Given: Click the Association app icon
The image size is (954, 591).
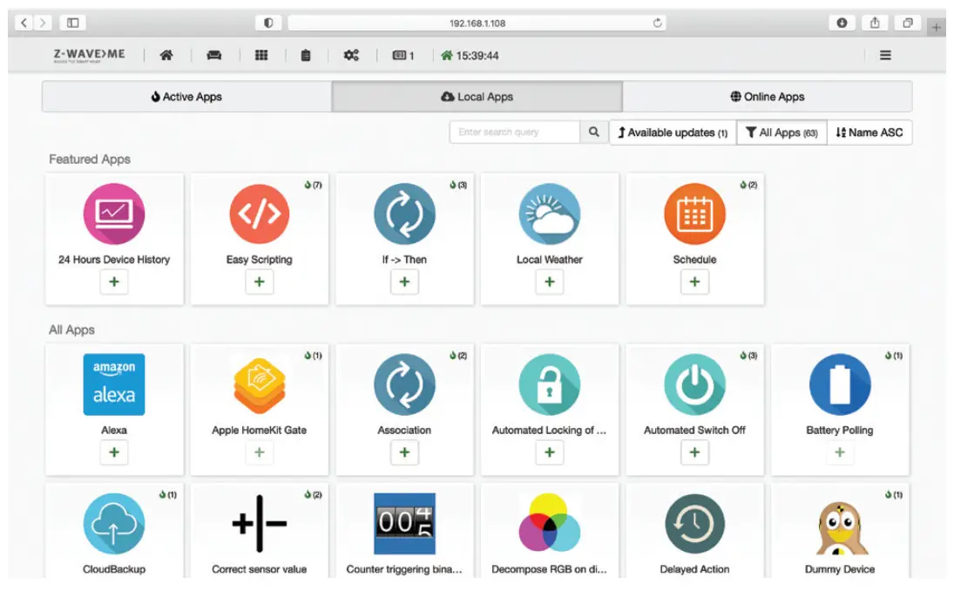Looking at the screenshot, I should point(404,384).
